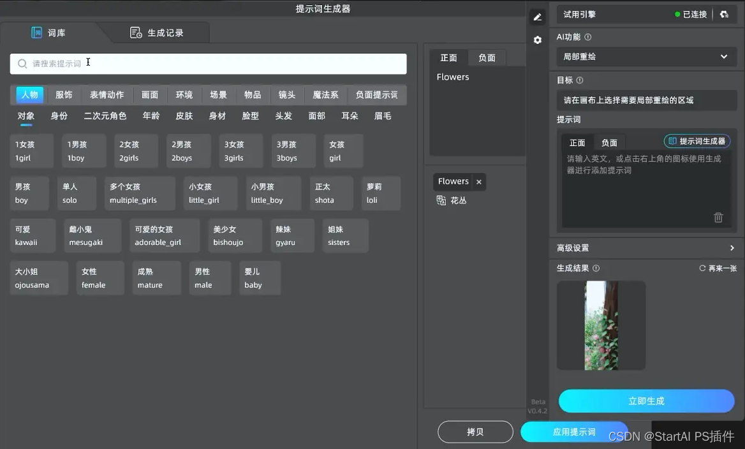
Task: Click the 应用提示词 button
Action: click(x=574, y=432)
